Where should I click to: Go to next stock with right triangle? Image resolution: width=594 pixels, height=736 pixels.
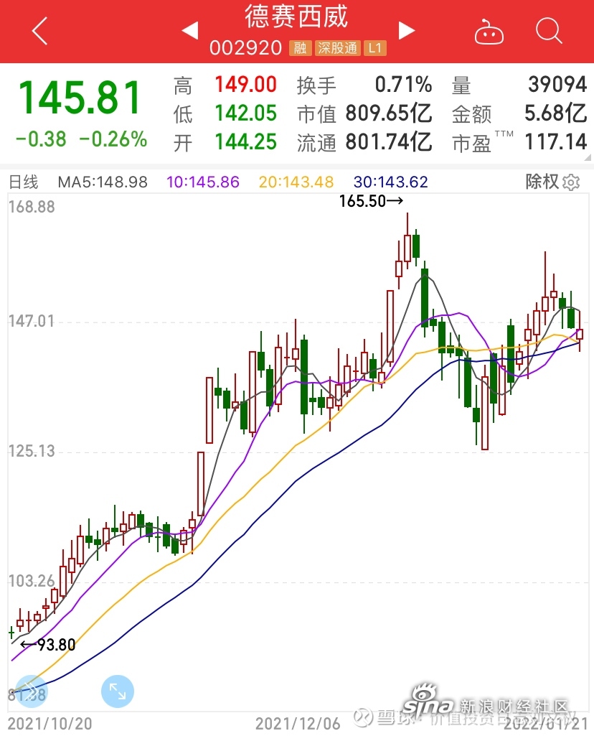click(x=407, y=31)
